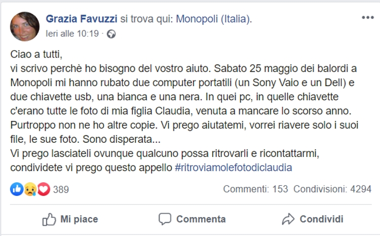Click the thumbs-up icon beside Mi piace

(49, 219)
